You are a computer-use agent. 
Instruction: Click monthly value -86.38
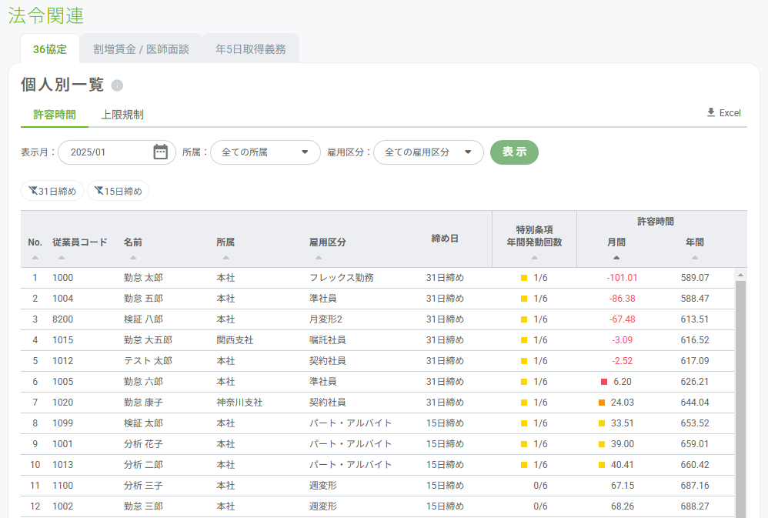pyautogui.click(x=622, y=299)
